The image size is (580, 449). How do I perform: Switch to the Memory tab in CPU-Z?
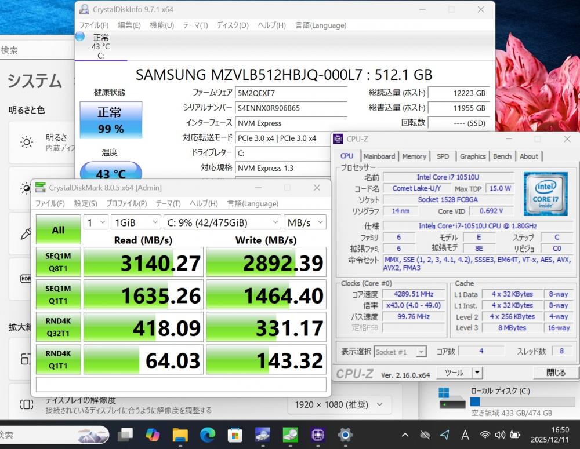pyautogui.click(x=414, y=156)
